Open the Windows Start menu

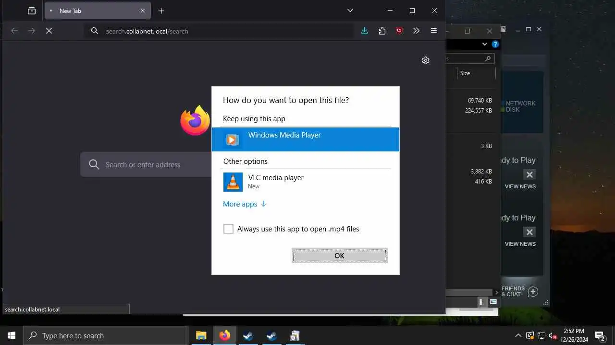pos(12,335)
